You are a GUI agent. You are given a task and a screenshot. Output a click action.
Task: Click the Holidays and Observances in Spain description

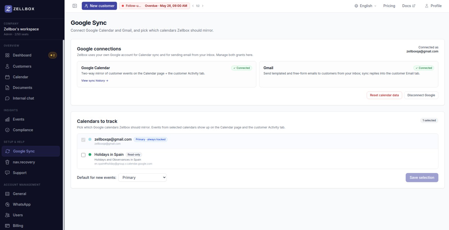[118, 160]
